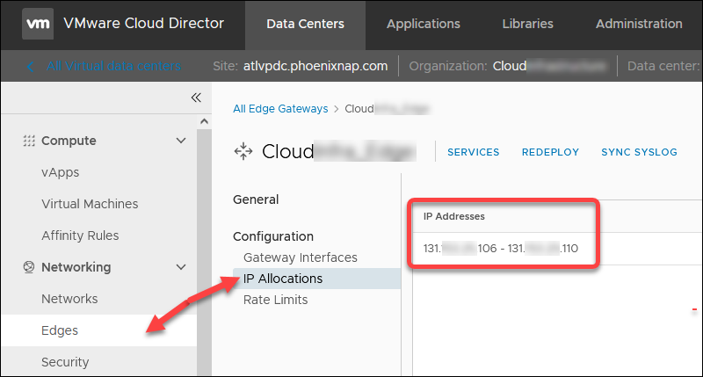
Task: Click the SYNC SYSLOG button
Action: coord(640,152)
